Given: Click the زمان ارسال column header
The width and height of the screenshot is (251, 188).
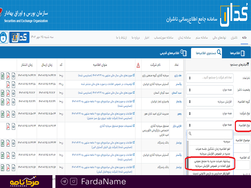Looking at the screenshot, I should pos(47,65).
